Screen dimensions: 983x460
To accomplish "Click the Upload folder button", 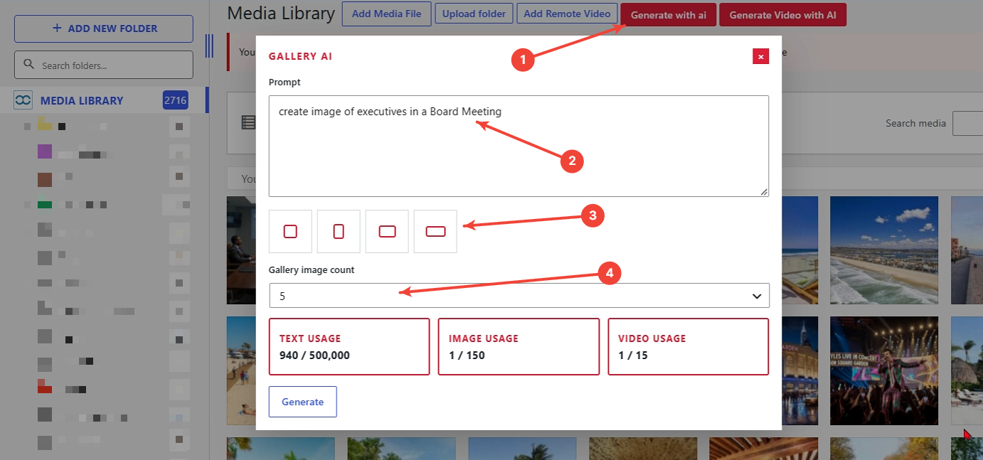I will point(474,14).
